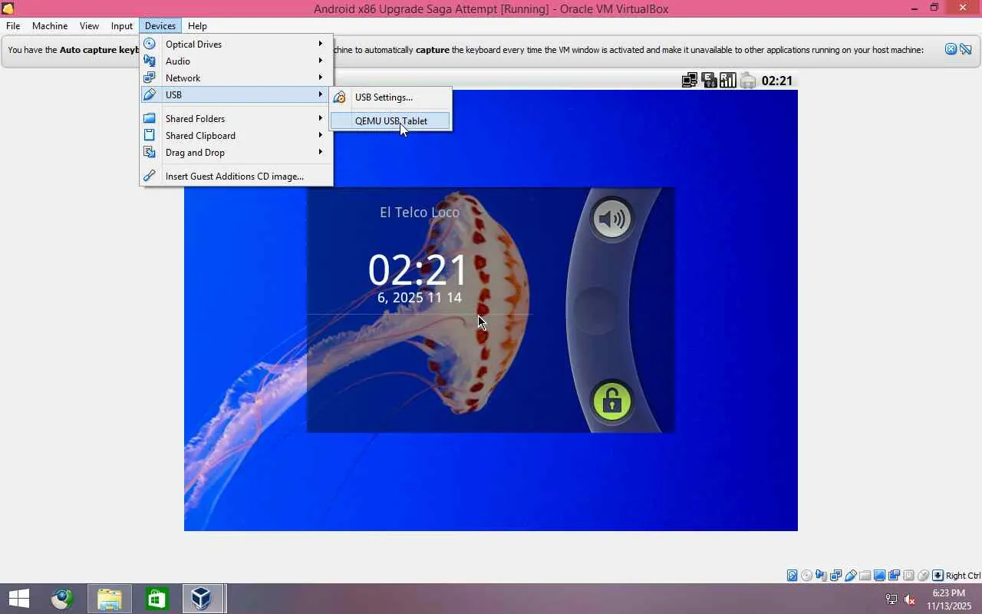Click the USB plug icon in Devices menu

coord(150,94)
